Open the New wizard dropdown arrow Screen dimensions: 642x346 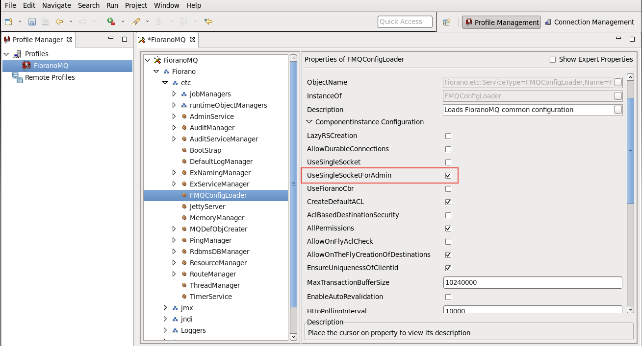[20, 22]
